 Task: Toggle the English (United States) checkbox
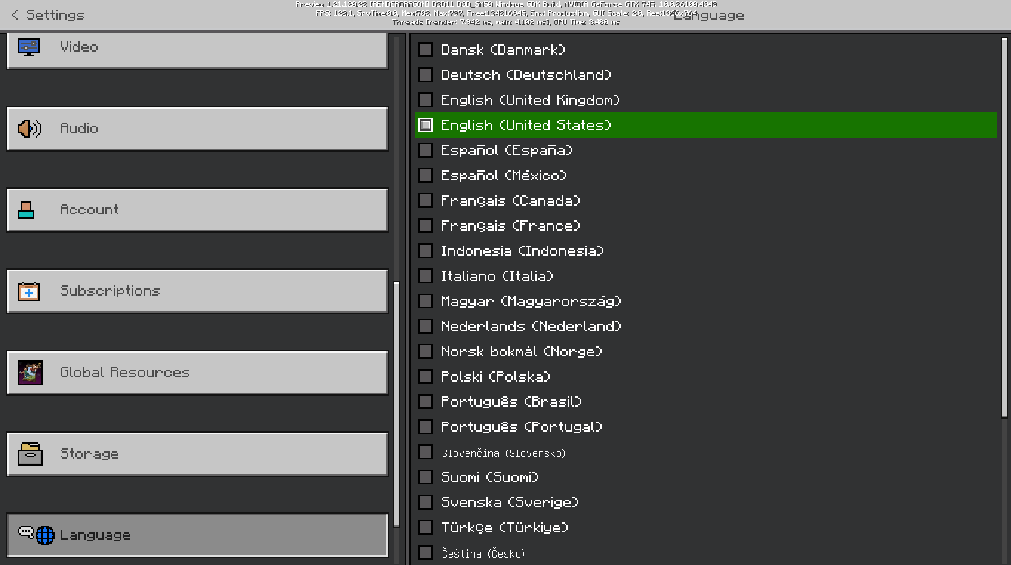[x=426, y=125]
